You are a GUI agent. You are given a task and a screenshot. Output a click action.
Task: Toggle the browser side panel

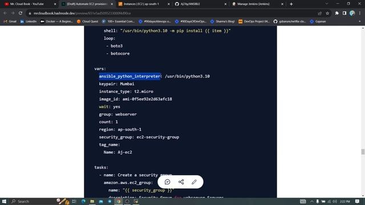[344, 13]
